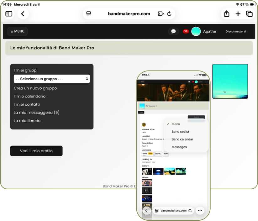The width and height of the screenshot is (258, 221).
Task: Tap the 'For Yosemite 2' band name
Action: pyautogui.click(x=151, y=106)
